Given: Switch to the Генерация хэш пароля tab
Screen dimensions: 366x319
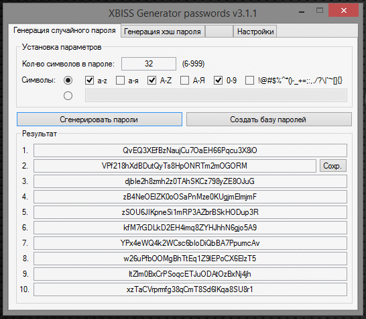Looking at the screenshot, I should [163, 32].
